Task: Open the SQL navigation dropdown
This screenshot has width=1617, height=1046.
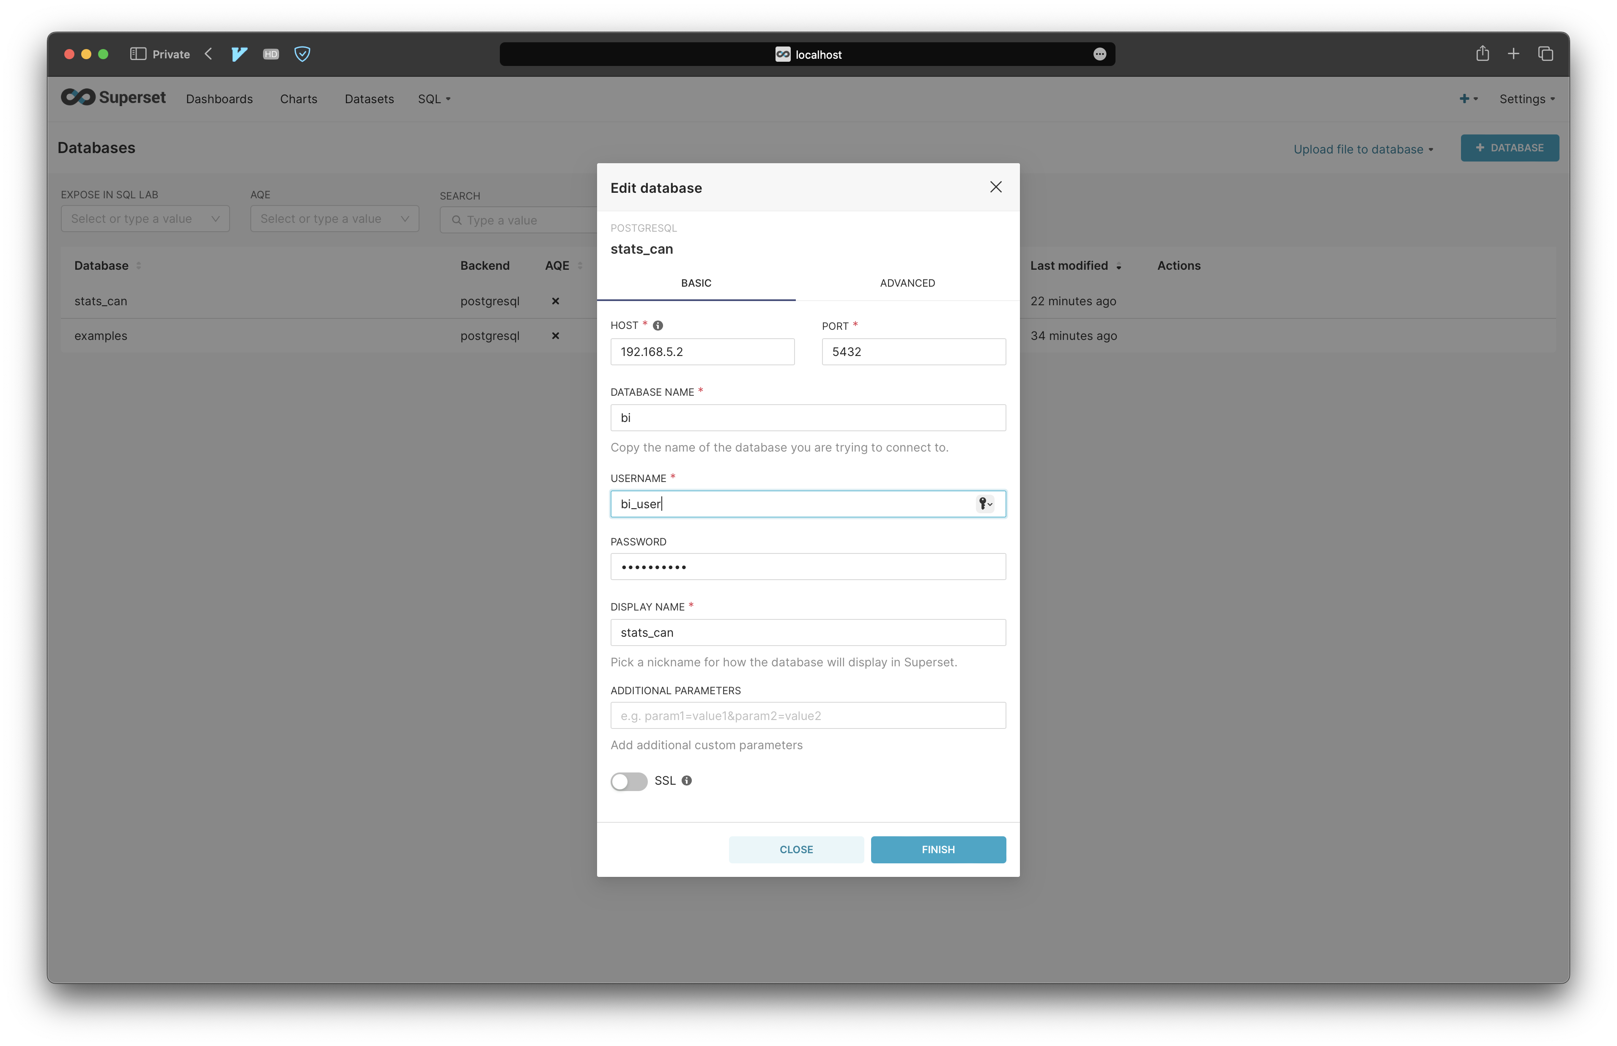Action: coord(434,99)
